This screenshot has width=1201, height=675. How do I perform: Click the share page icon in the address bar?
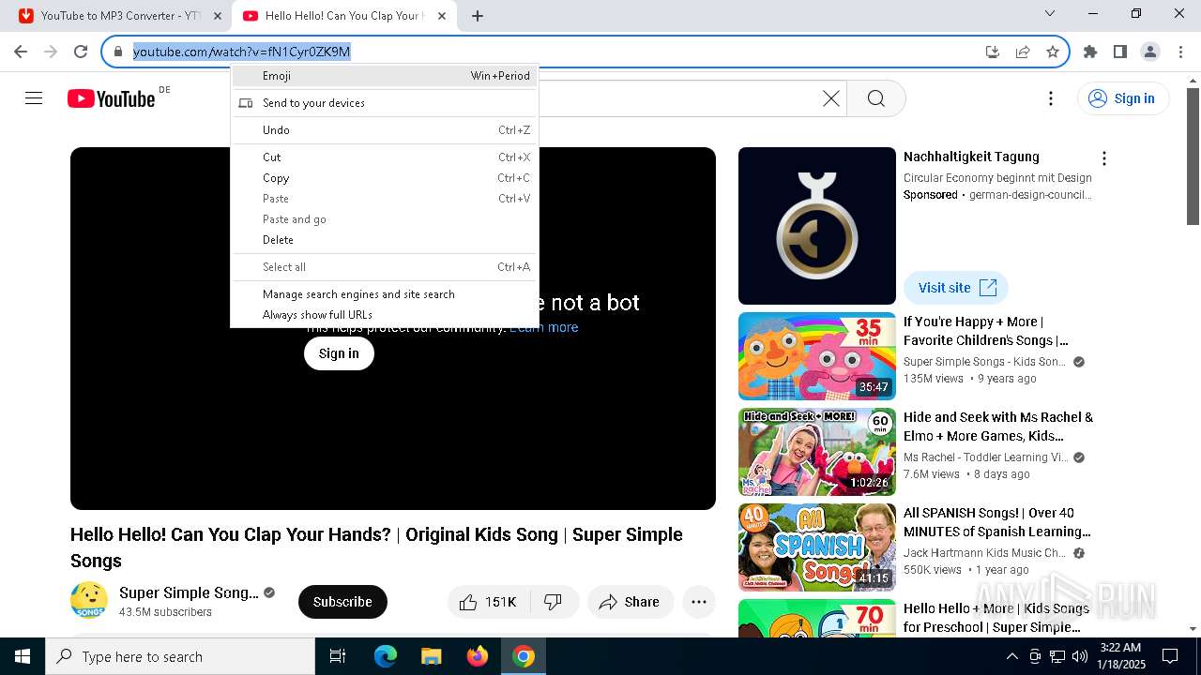click(1023, 52)
